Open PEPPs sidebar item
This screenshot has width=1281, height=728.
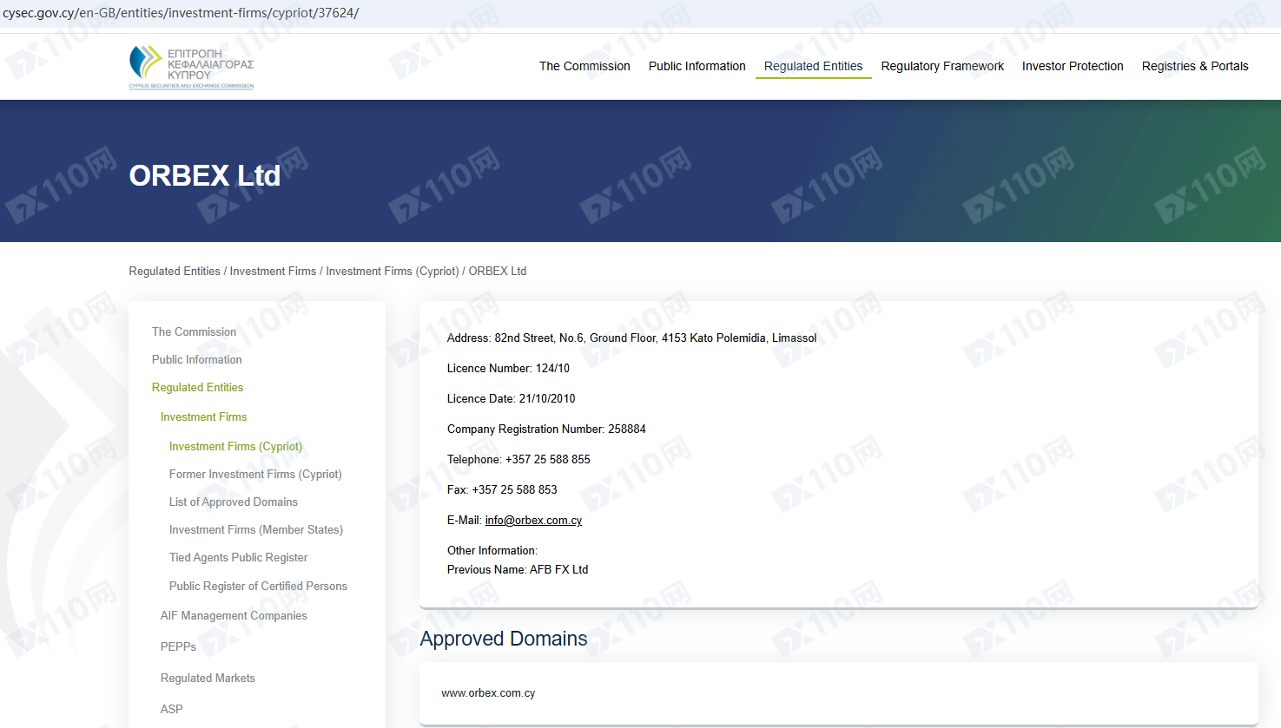pyautogui.click(x=178, y=646)
